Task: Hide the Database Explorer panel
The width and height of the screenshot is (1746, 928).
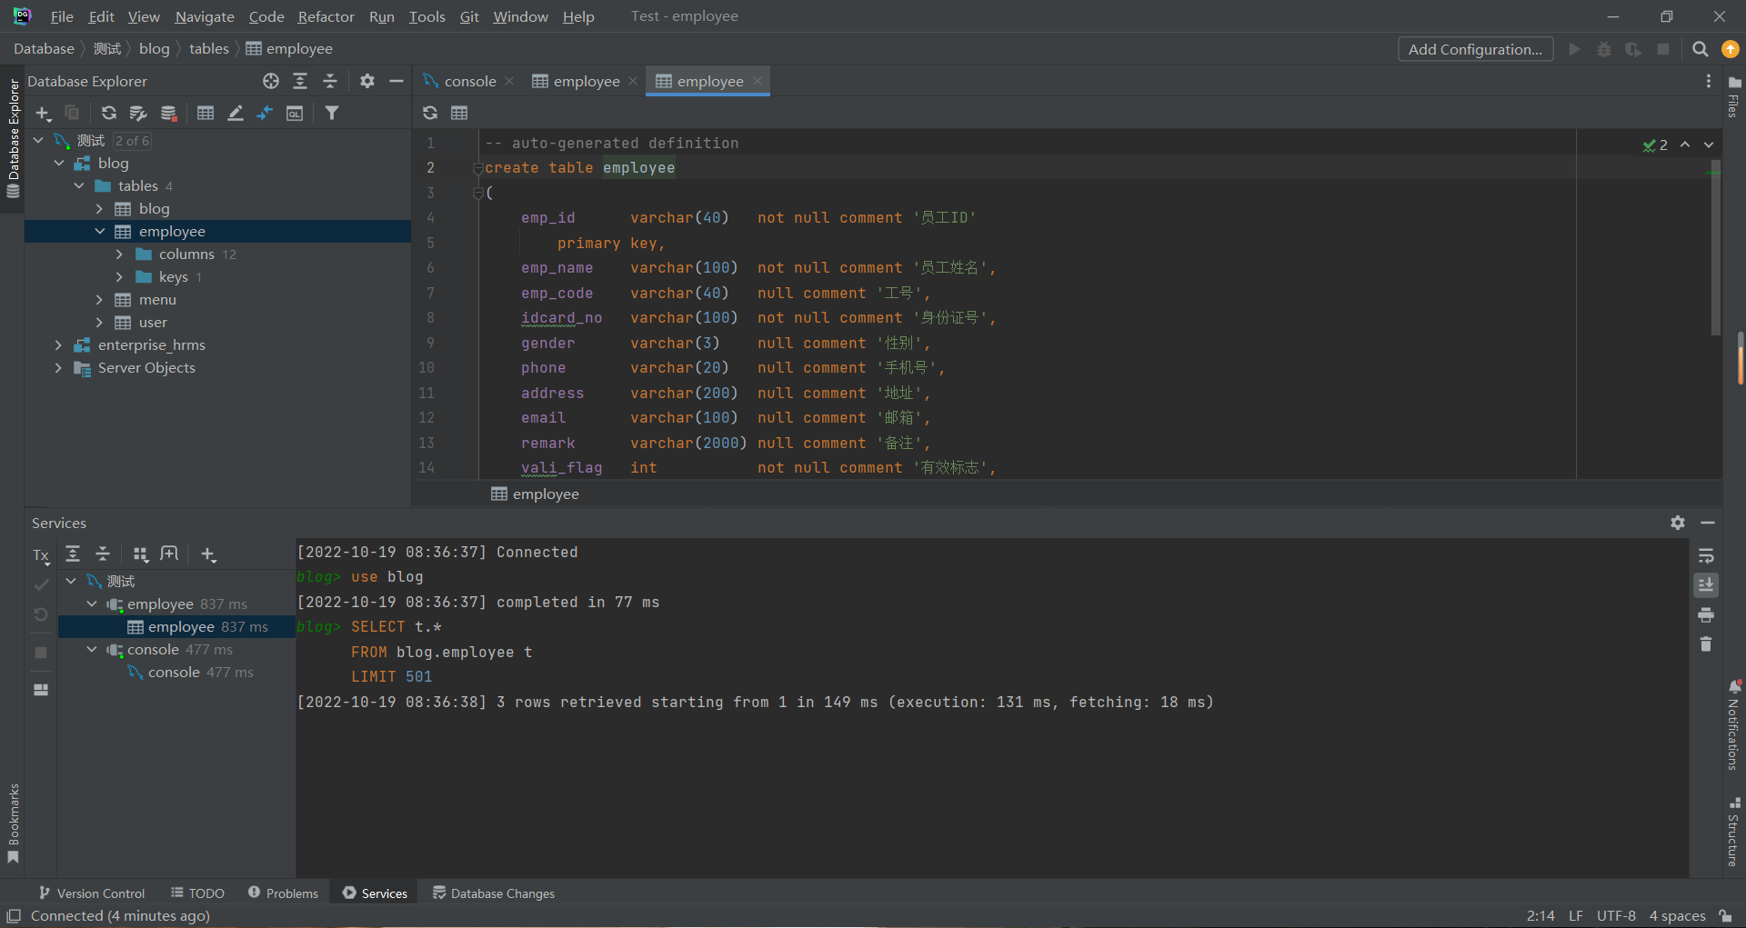Action: tap(396, 81)
